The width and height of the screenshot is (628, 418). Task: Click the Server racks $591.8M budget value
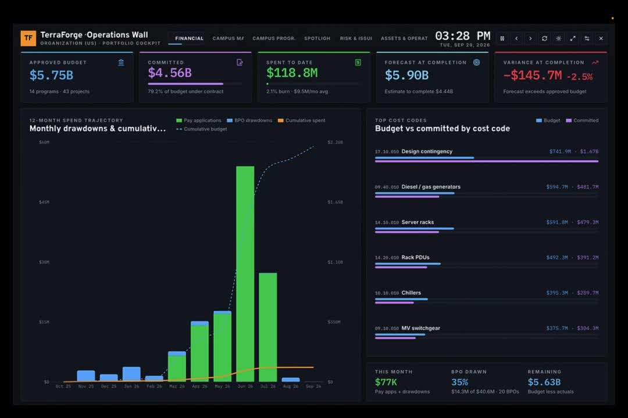pos(557,222)
